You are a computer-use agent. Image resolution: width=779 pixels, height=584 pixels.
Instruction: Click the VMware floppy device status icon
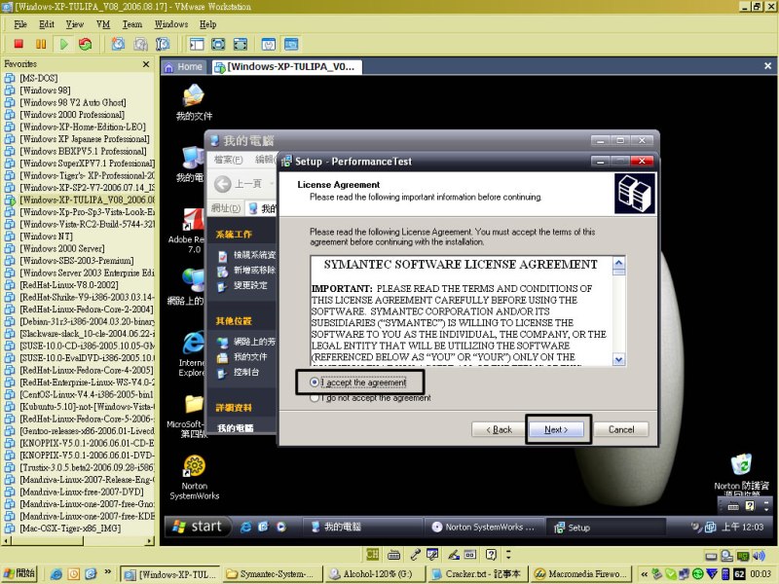[x=711, y=555]
